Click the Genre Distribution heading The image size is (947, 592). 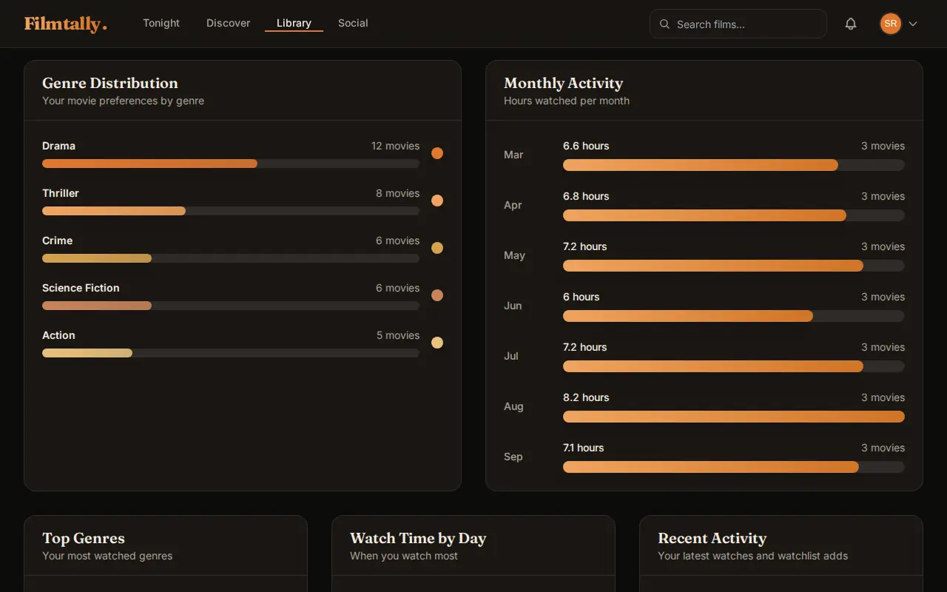point(110,83)
